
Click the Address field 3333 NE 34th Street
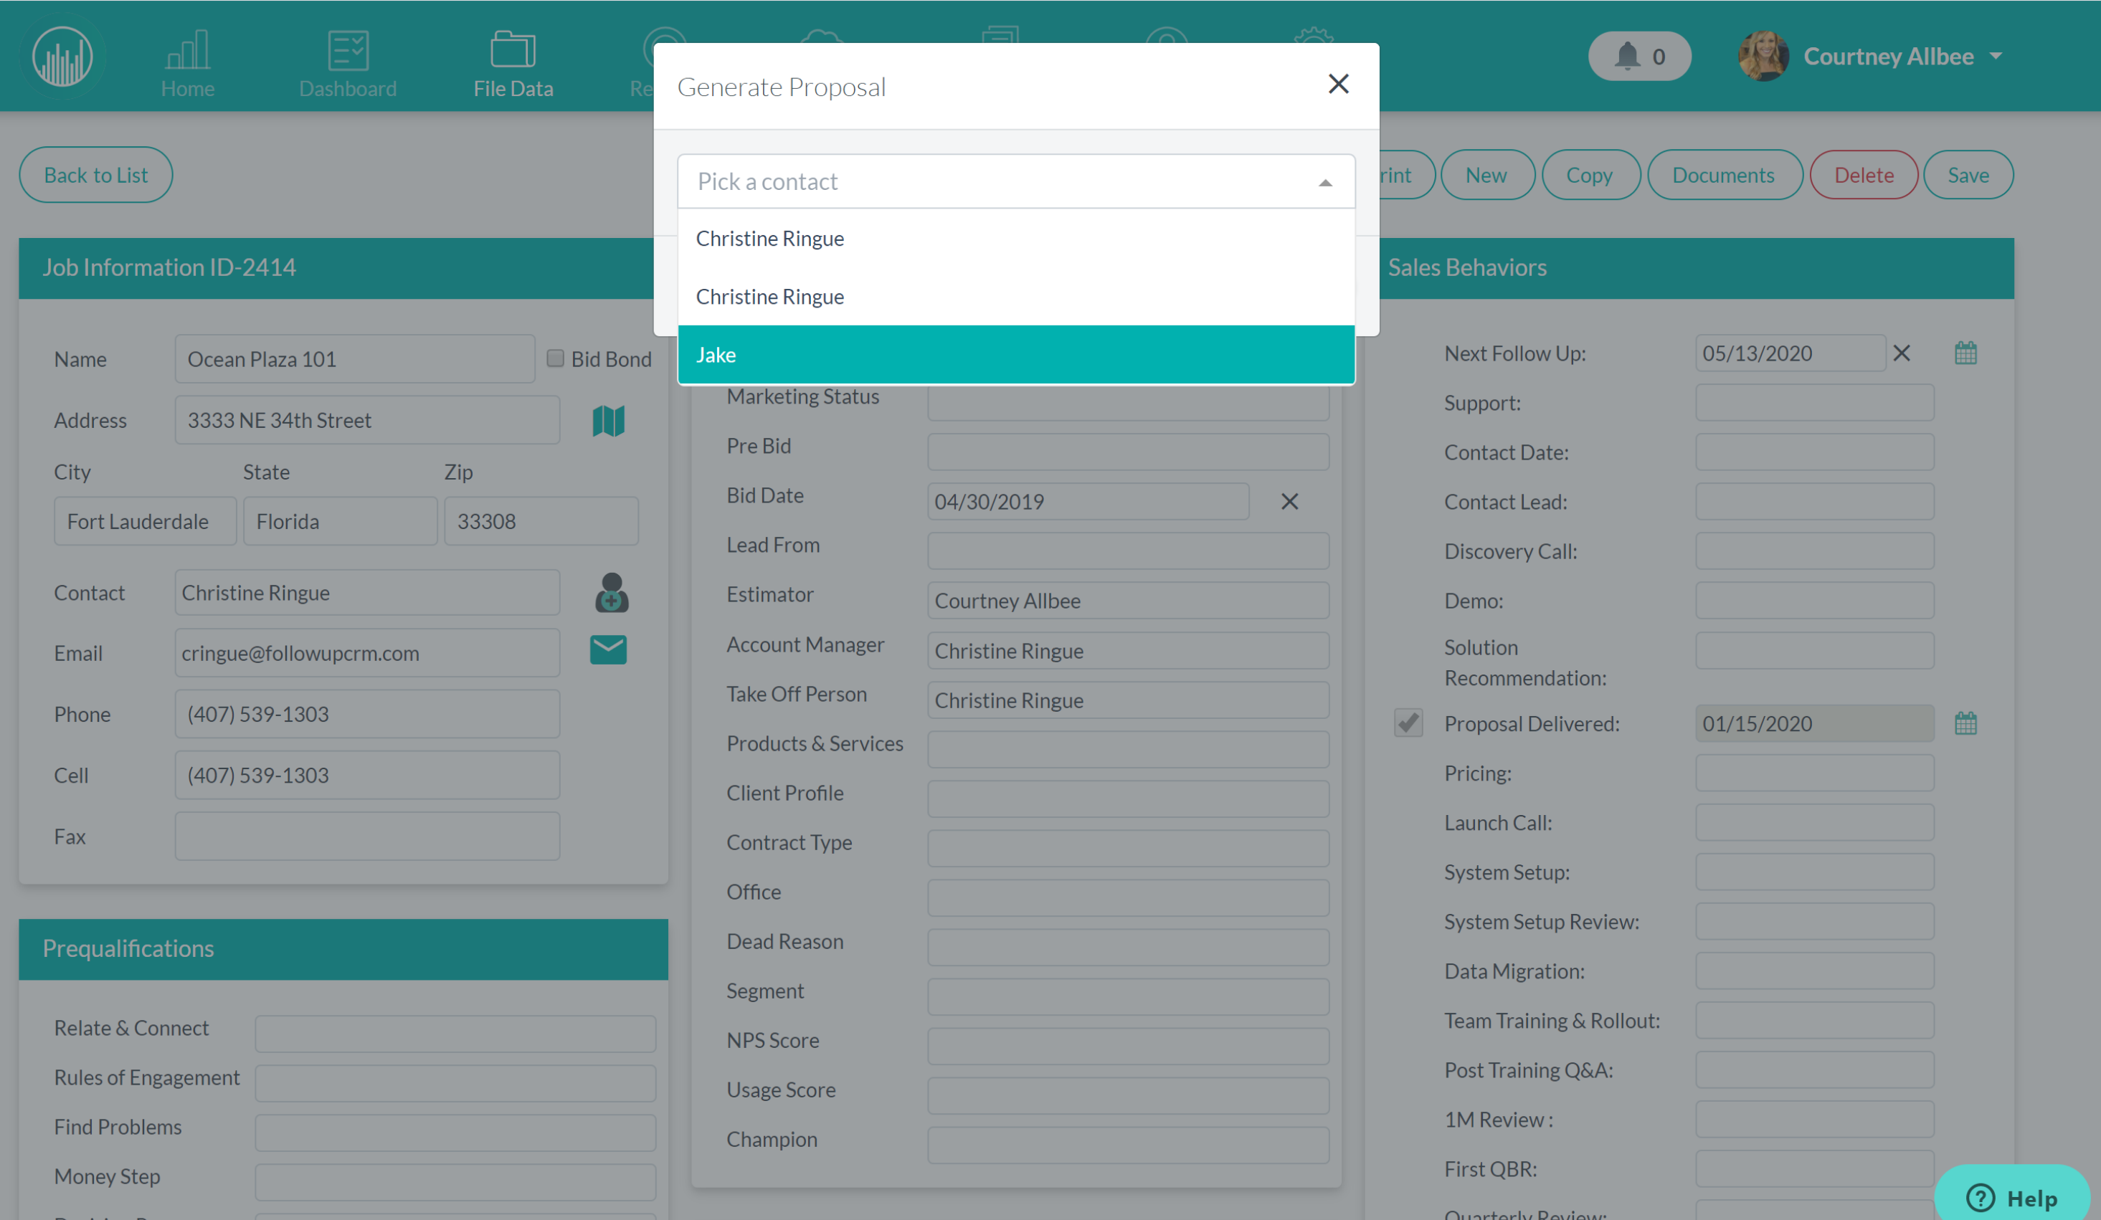click(x=367, y=420)
